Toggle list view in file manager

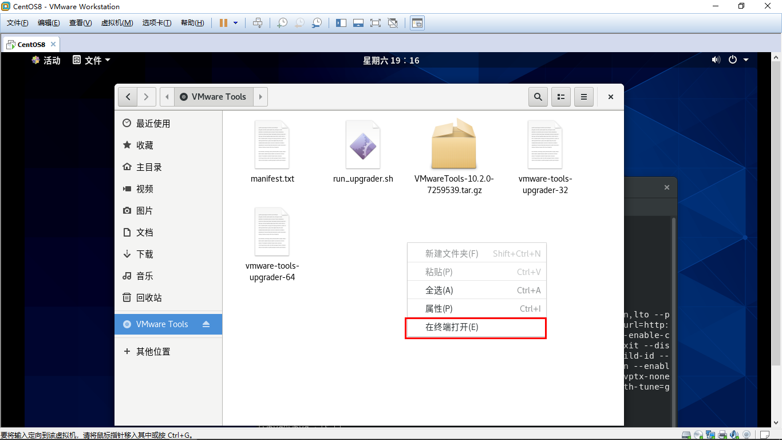point(561,97)
